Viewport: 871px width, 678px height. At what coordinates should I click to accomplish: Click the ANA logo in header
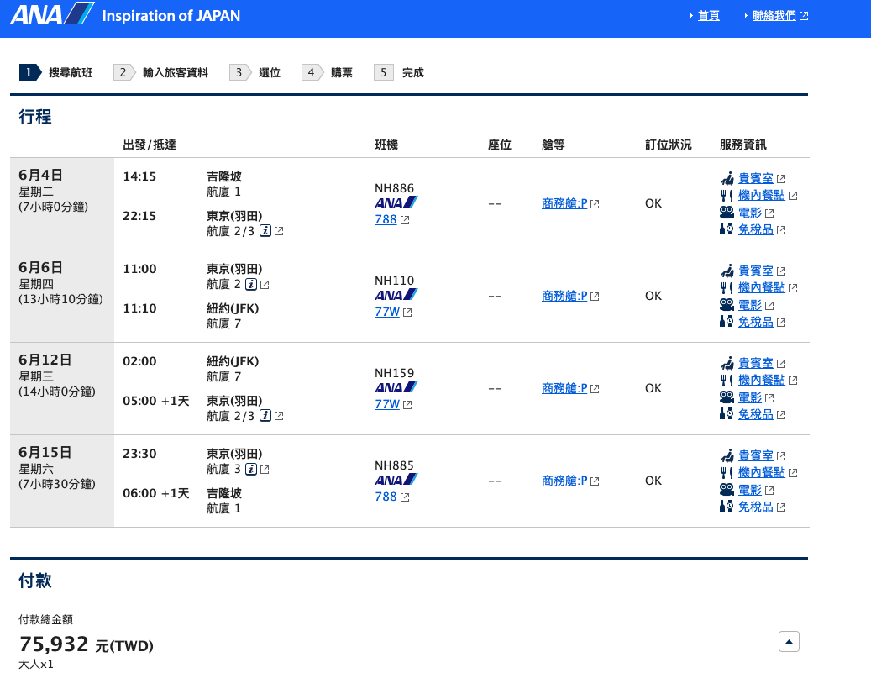pyautogui.click(x=52, y=14)
